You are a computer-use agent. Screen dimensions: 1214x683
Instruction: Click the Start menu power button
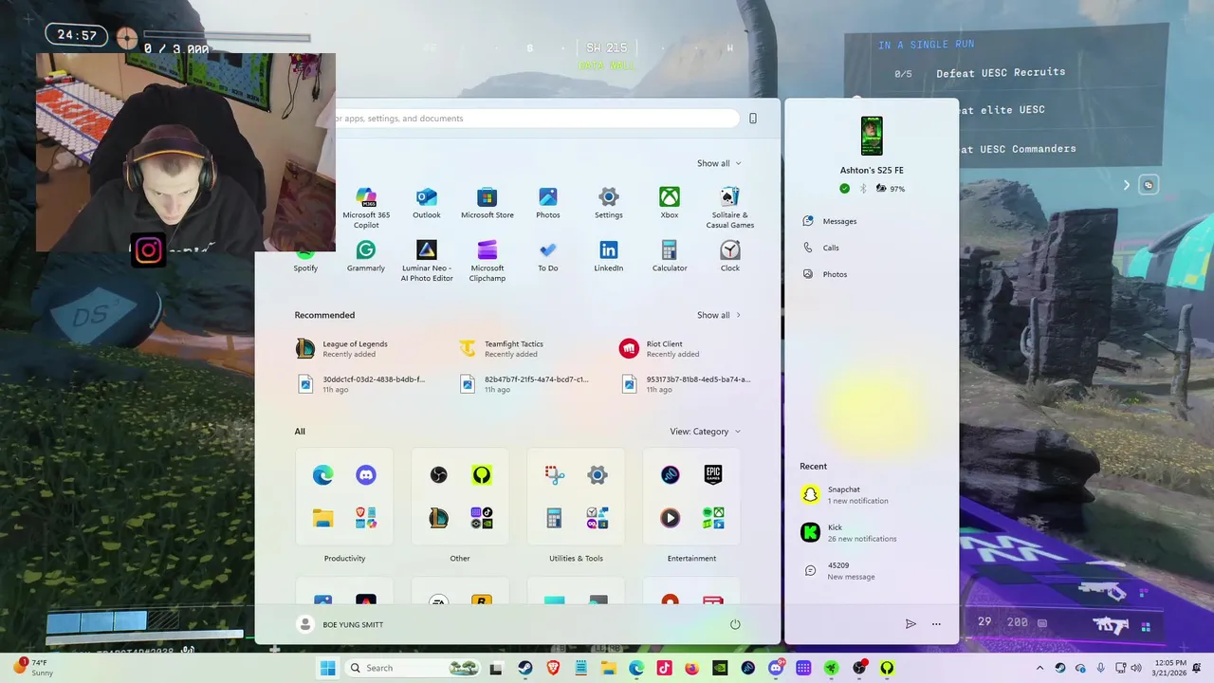point(735,624)
